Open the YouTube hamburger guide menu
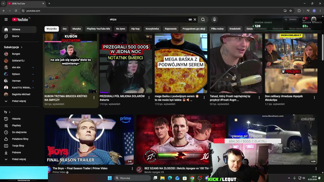324x182 pixels. tap(6, 19)
